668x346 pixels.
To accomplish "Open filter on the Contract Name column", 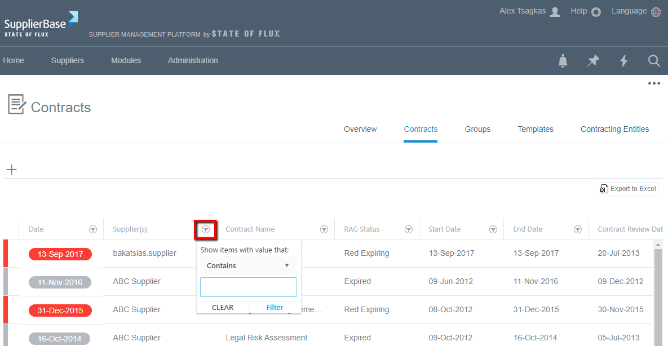I will 324,229.
